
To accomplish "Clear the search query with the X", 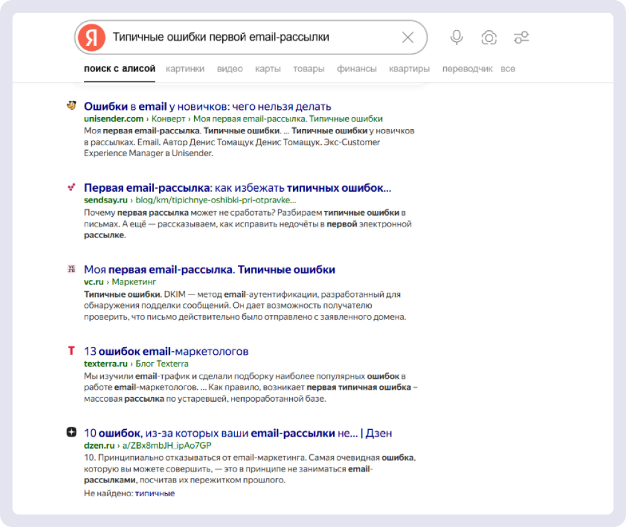I will tap(408, 38).
